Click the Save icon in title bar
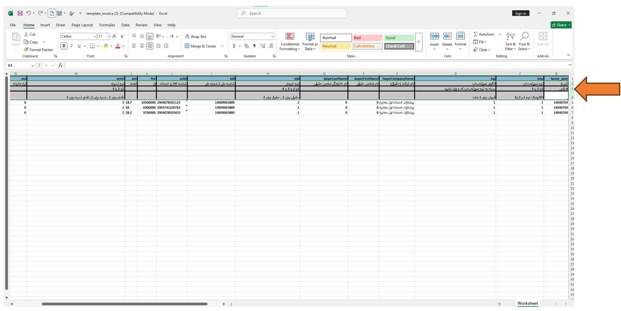Image resolution: width=621 pixels, height=311 pixels. click(x=20, y=13)
